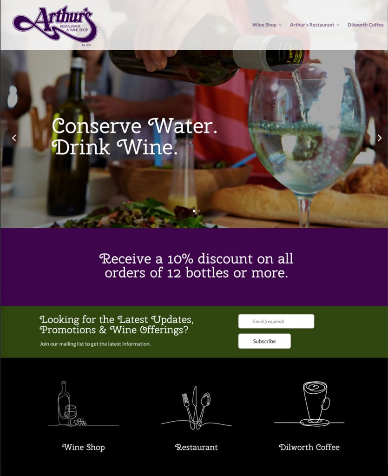Click the 10% discount purple banner text
The height and width of the screenshot is (476, 388).
[x=196, y=266]
